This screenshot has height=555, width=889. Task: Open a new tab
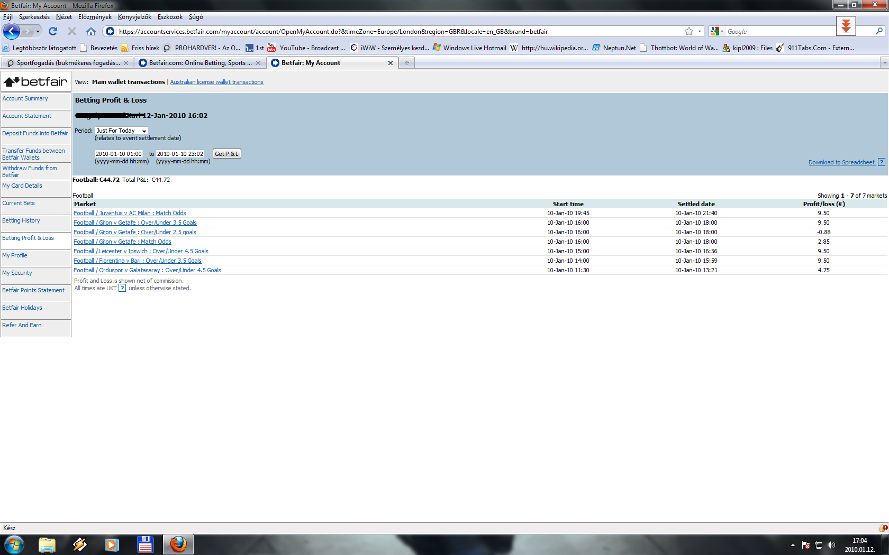pos(407,63)
